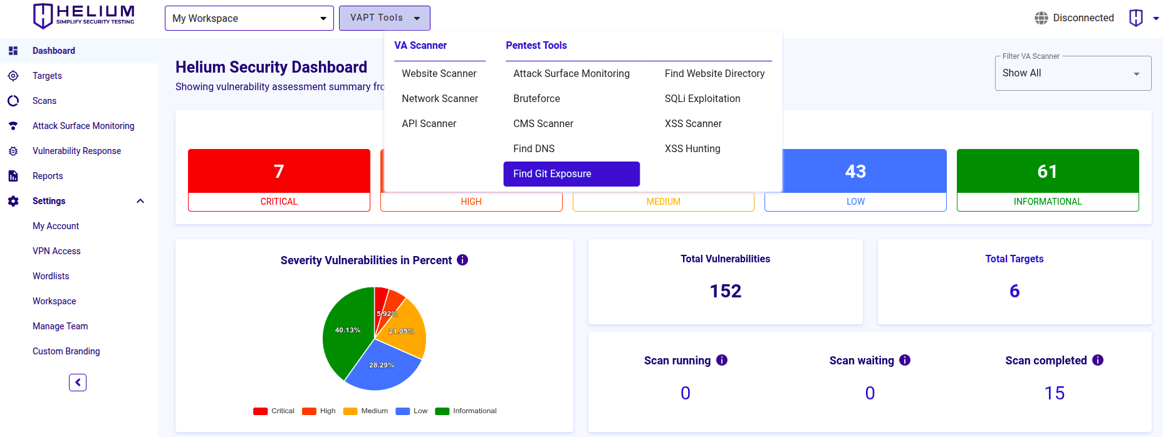Click info icon next to Scan completed

(x=1098, y=360)
